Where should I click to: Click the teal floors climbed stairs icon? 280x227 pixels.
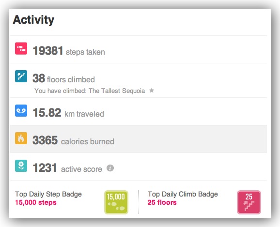pos(21,76)
